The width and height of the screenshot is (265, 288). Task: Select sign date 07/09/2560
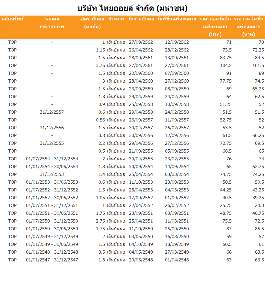[x=177, y=73]
